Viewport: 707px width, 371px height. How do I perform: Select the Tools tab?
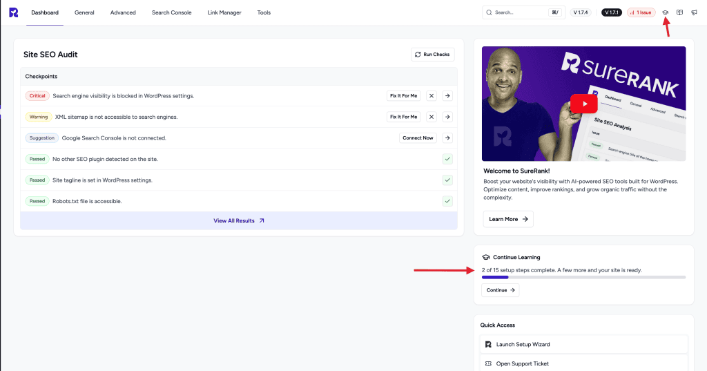coord(264,12)
